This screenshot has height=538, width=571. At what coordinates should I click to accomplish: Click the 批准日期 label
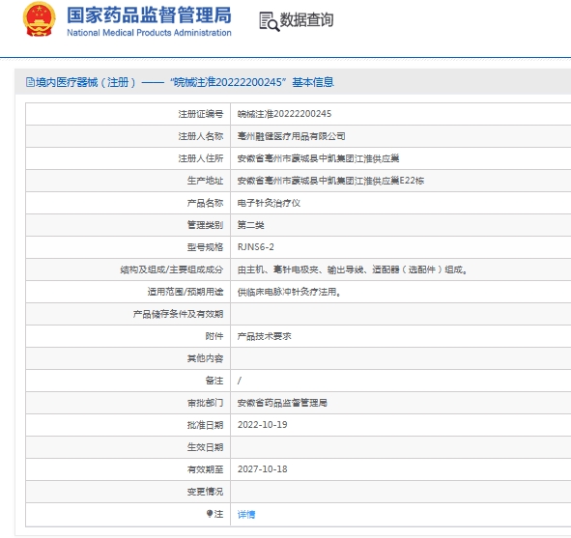click(205, 425)
